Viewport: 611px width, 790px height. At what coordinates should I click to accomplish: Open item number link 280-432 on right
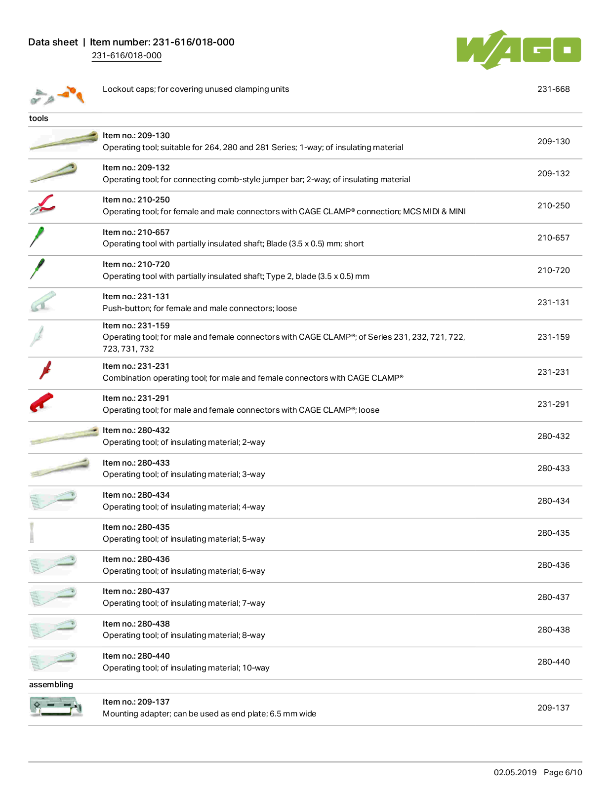coord(553,436)
